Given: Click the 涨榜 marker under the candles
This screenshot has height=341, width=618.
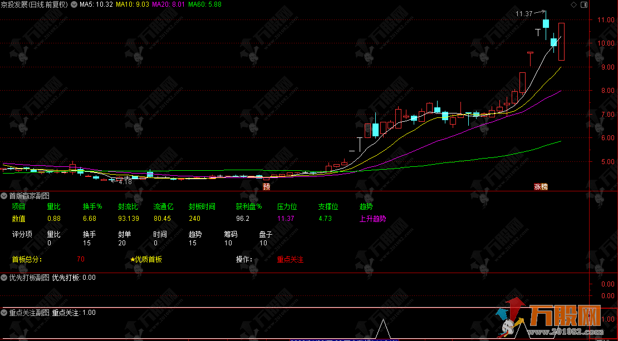Looking at the screenshot, I should pos(541,187).
